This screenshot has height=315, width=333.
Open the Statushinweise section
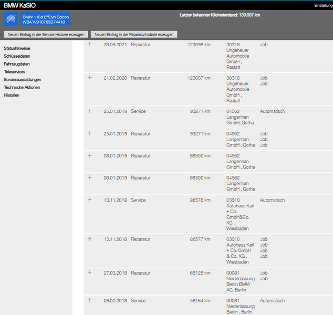(x=17, y=48)
